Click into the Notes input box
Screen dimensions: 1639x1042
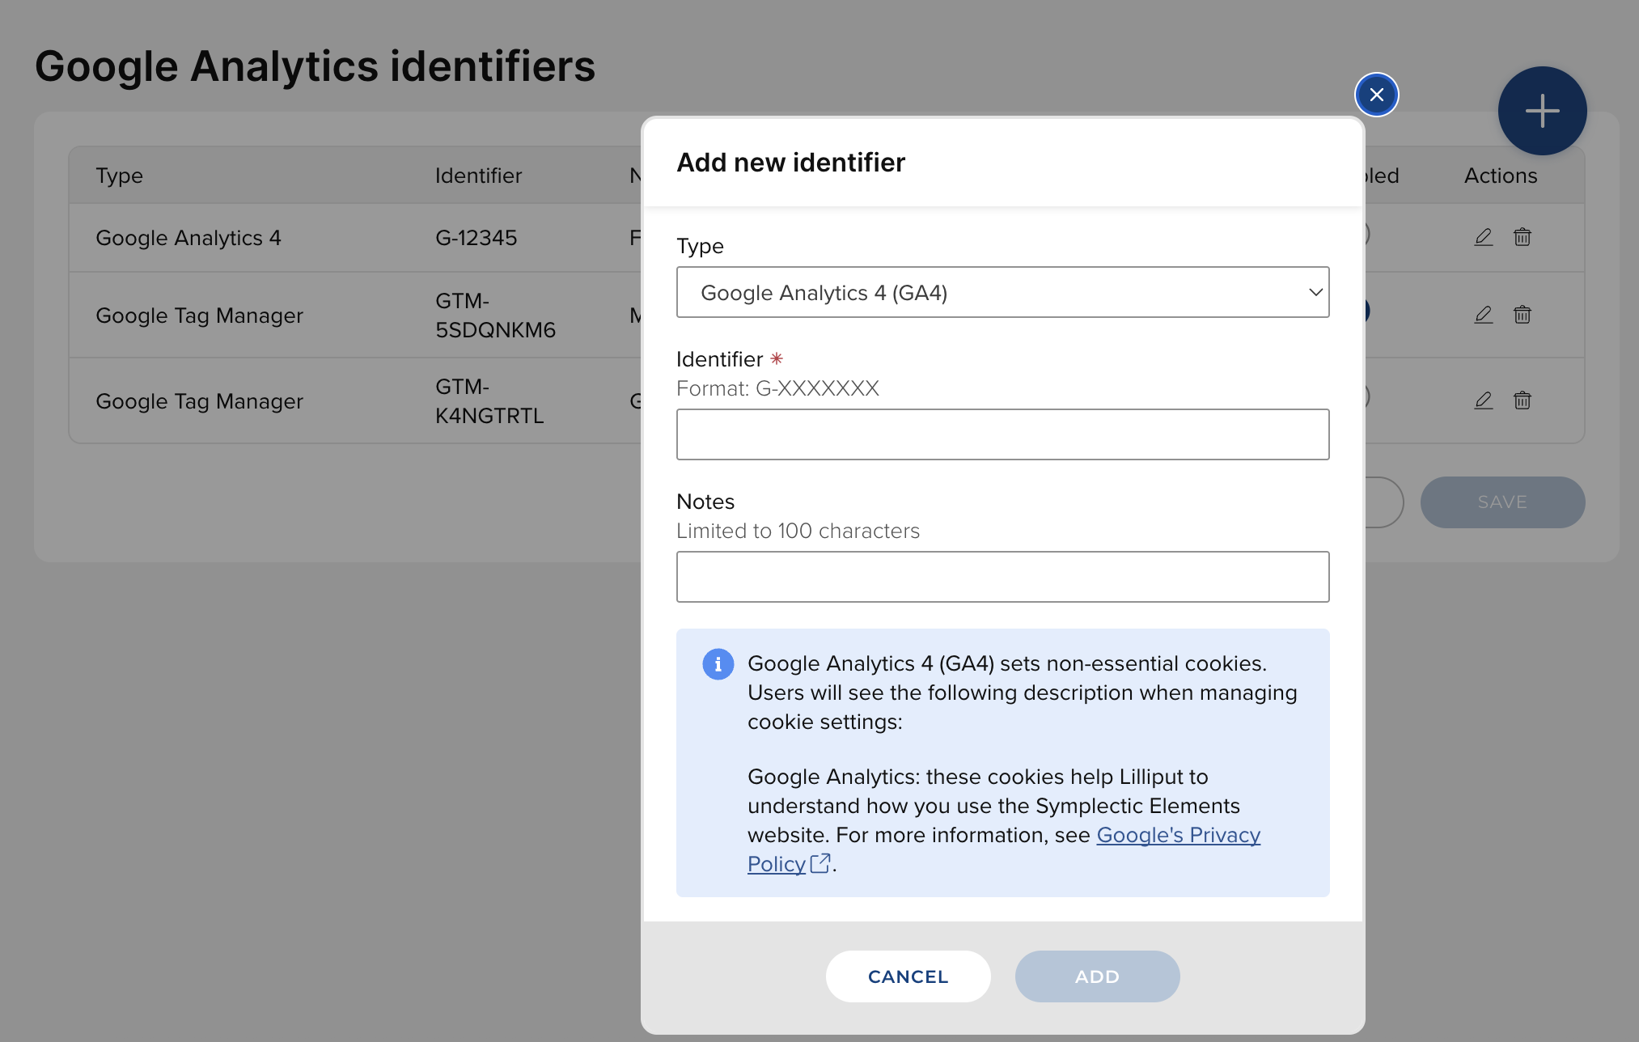pos(1002,577)
